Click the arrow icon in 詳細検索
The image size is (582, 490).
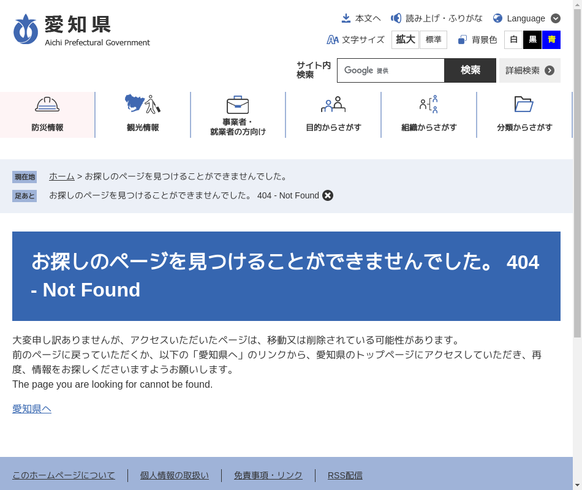pos(550,70)
